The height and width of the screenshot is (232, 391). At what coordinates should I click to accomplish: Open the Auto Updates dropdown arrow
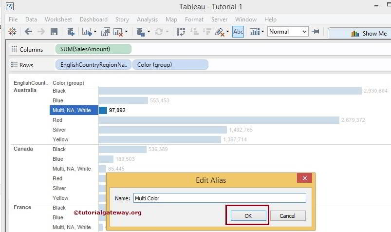tap(149, 32)
